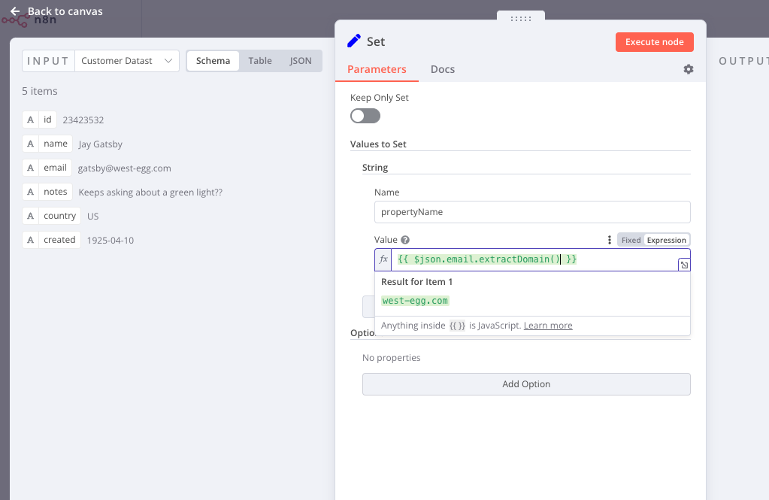Click the help question mark beside Value

(x=405, y=241)
